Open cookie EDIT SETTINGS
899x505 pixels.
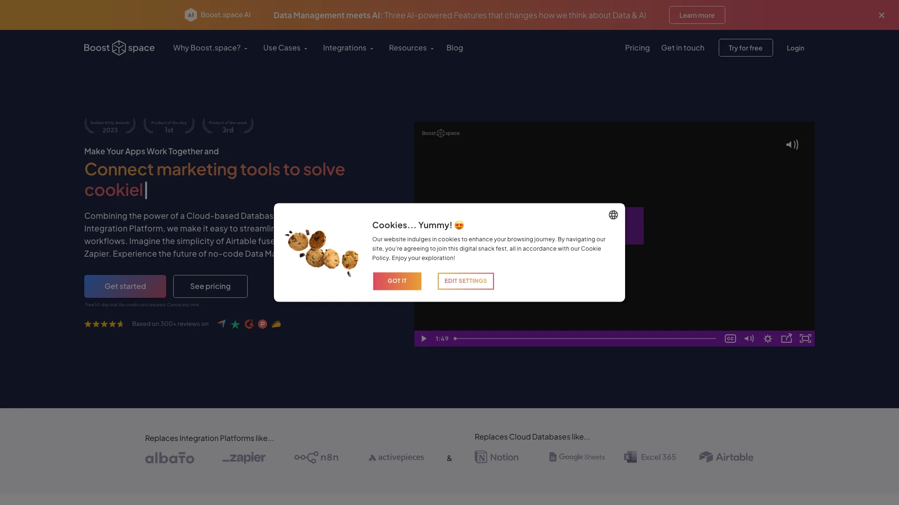(466, 281)
